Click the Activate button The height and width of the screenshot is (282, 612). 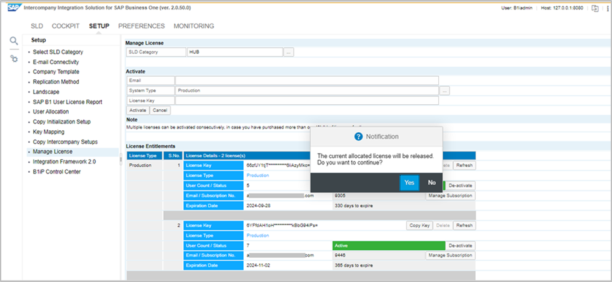[138, 110]
